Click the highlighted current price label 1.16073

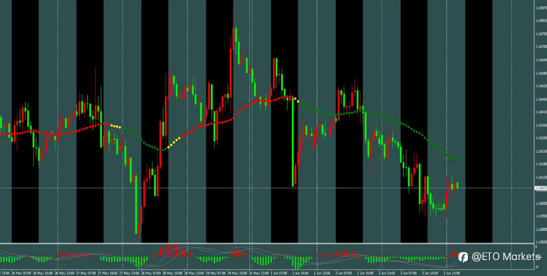click(541, 188)
